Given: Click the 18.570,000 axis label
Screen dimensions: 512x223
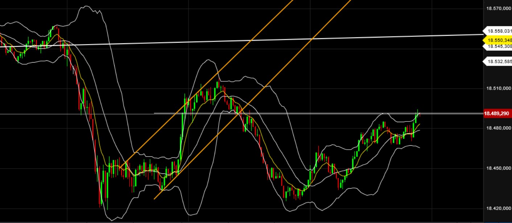Looking at the screenshot, I should point(499,8).
